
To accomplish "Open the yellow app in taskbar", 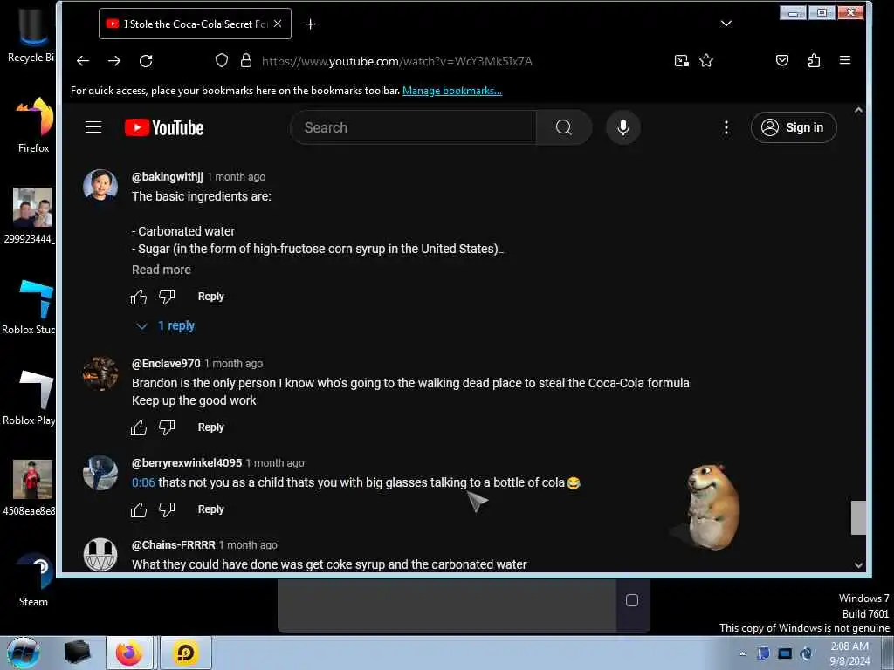I will pos(186,653).
